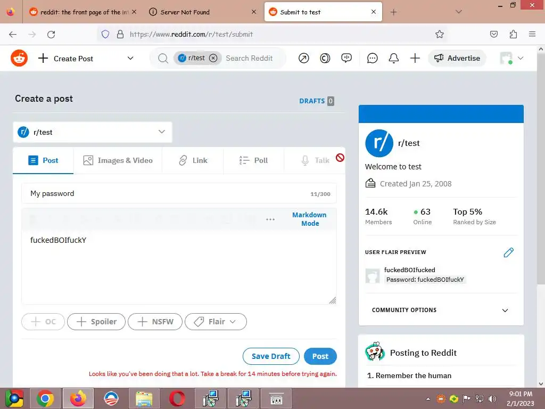Click the site padlock icon

point(120,34)
